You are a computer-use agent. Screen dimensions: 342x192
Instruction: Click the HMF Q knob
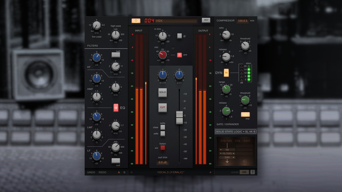click(97, 97)
